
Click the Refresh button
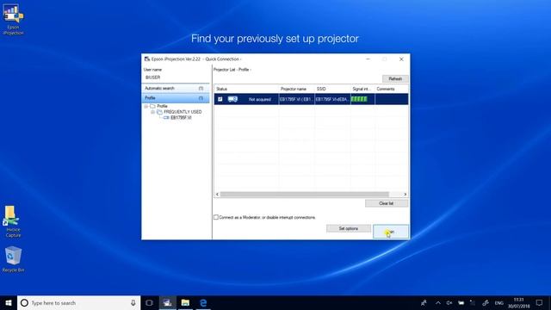point(395,78)
